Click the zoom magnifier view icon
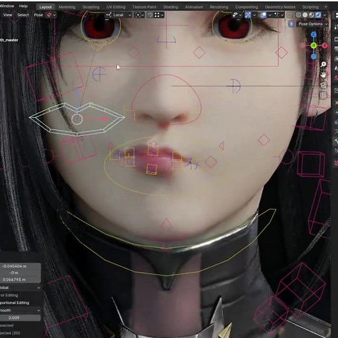Screen dimensions: 338x338 323,64
